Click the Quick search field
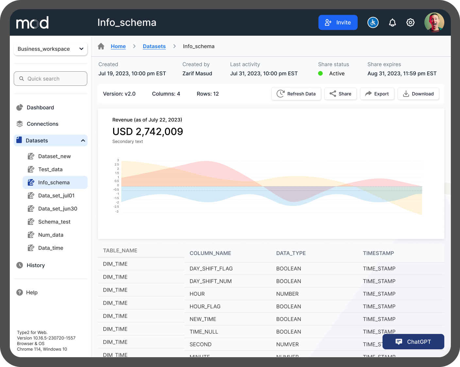Viewport: 460px width, 367px height. [50, 79]
